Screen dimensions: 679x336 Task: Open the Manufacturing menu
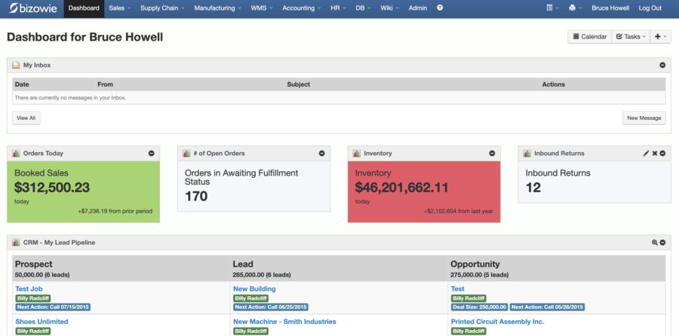(217, 8)
